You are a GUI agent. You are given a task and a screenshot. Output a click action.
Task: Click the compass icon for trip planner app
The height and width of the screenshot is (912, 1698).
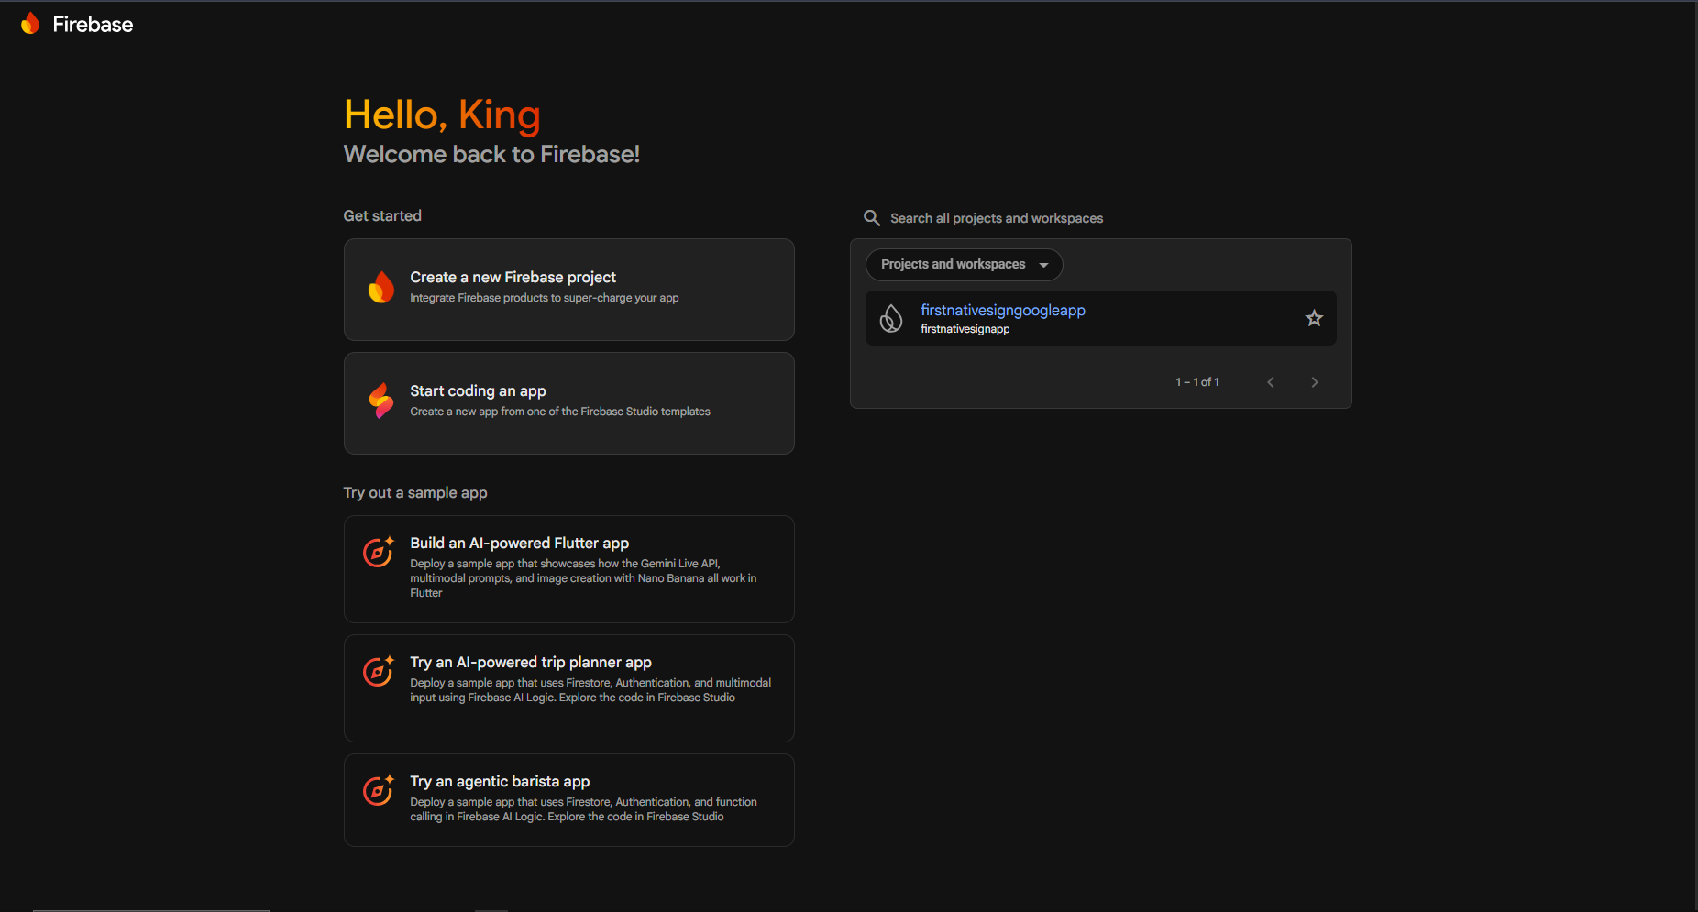pos(378,671)
